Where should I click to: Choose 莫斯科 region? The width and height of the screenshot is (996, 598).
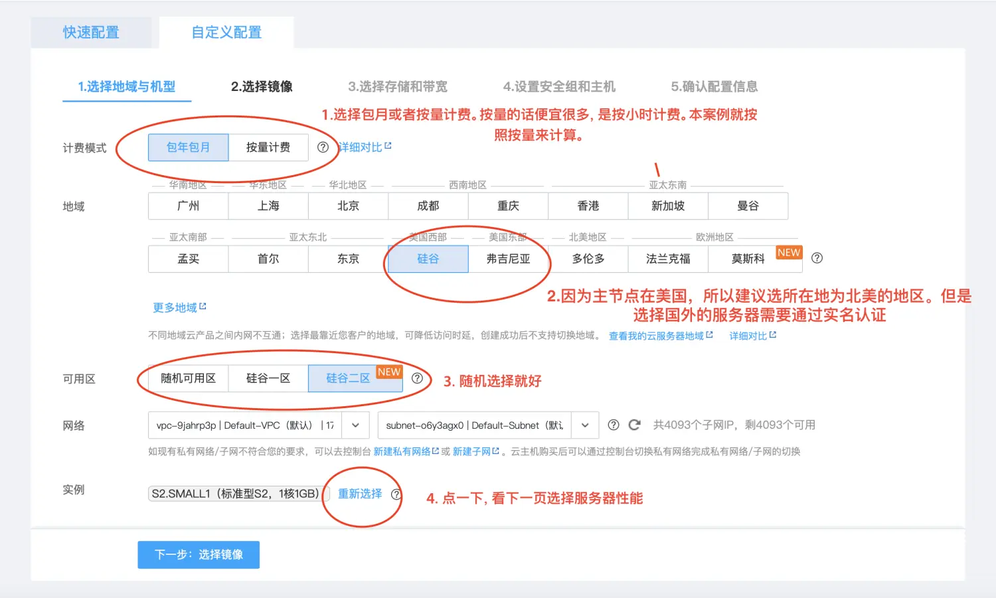[755, 259]
